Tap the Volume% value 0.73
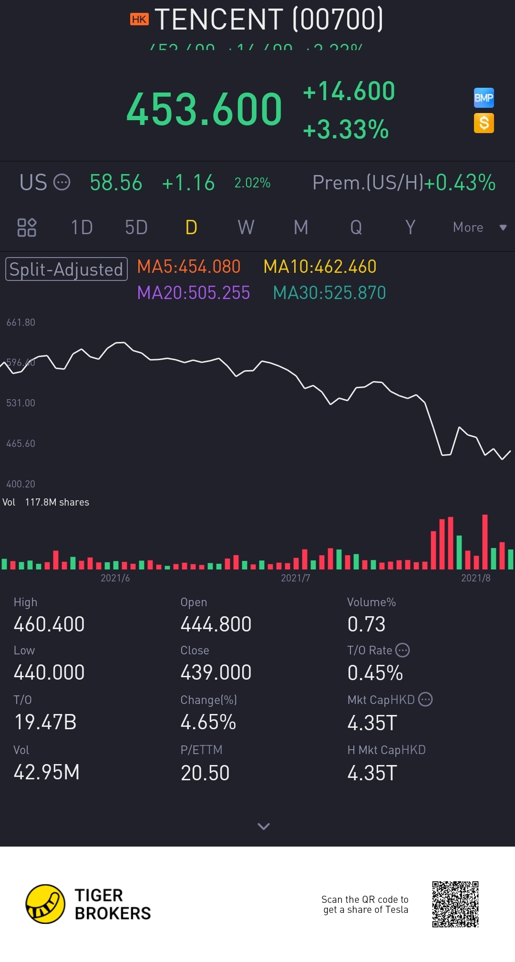The image size is (515, 962). coord(366,624)
